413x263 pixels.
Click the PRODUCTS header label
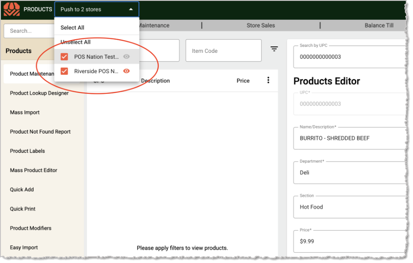tap(38, 9)
